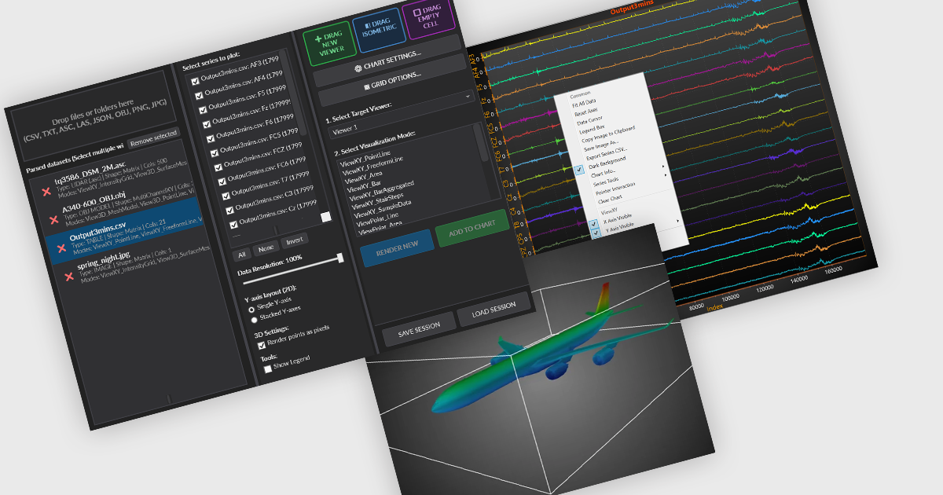
Task: Select Stacked Y-axes layout option
Action: 253,320
